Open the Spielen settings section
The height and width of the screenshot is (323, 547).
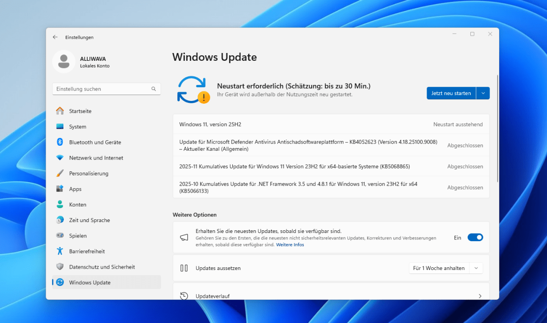click(x=79, y=235)
